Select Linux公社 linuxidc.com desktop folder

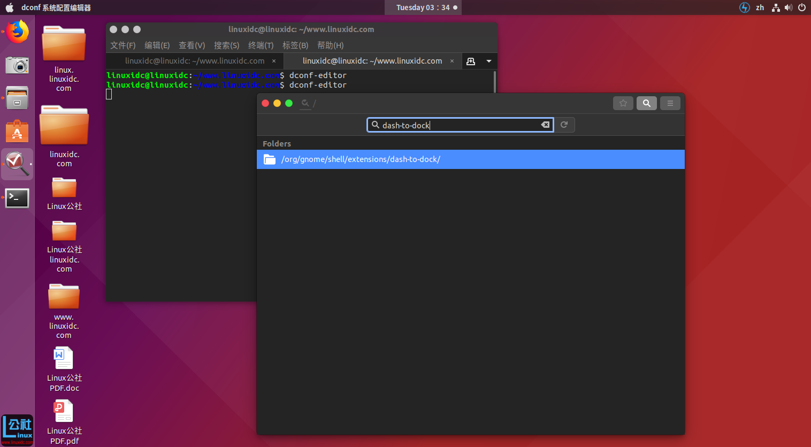(64, 247)
